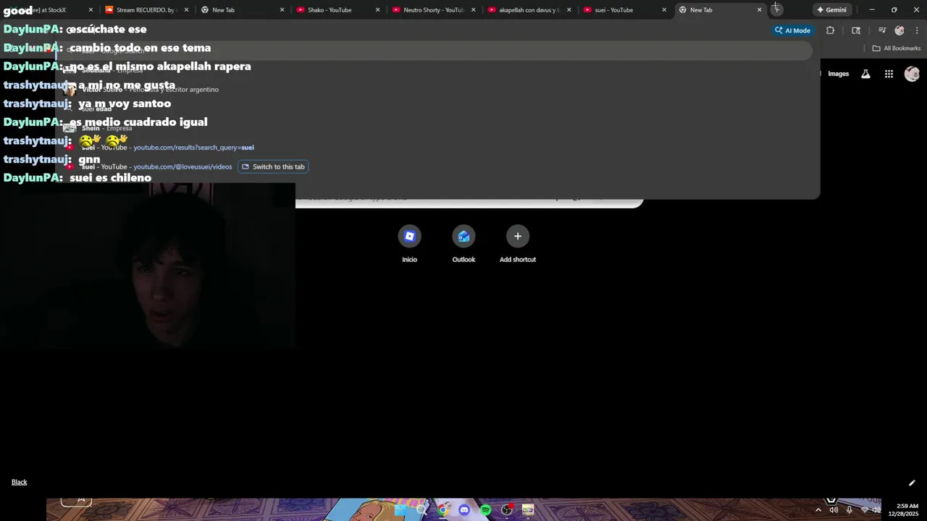Screen dimensions: 927x521
Task: Open a new tab with plus button
Action: (x=776, y=9)
